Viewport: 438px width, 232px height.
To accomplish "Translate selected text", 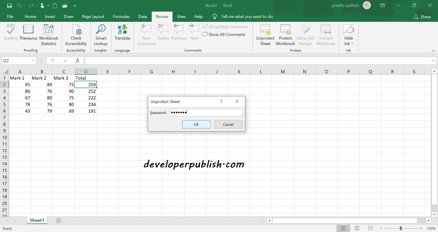I will click(x=122, y=34).
